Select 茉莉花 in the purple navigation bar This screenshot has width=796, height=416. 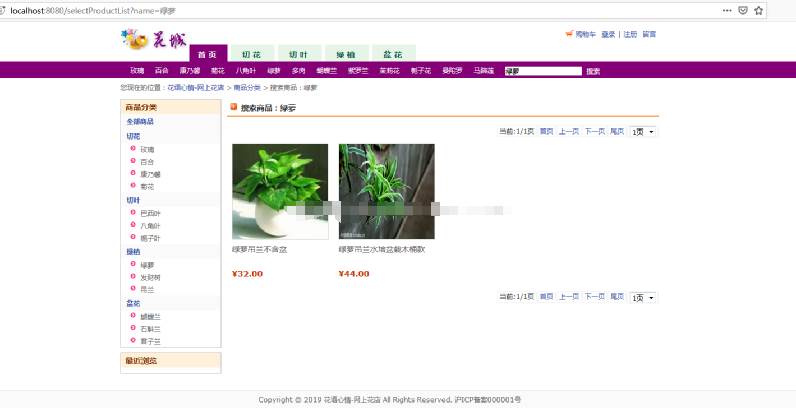[x=389, y=71]
